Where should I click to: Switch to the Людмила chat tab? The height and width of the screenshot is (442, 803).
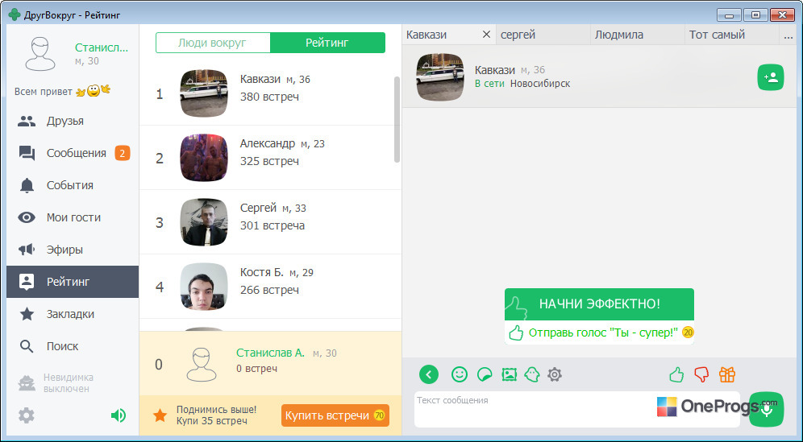[637, 35]
